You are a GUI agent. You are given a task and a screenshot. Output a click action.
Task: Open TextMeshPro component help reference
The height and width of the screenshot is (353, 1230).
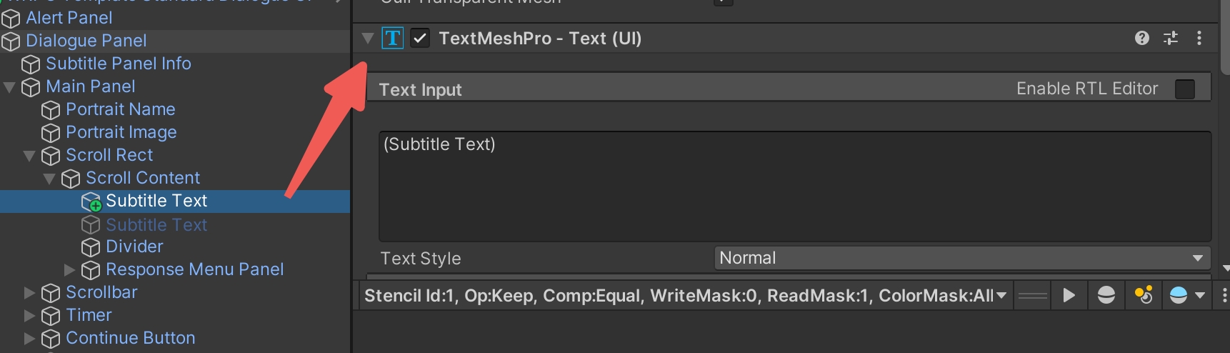click(x=1142, y=38)
